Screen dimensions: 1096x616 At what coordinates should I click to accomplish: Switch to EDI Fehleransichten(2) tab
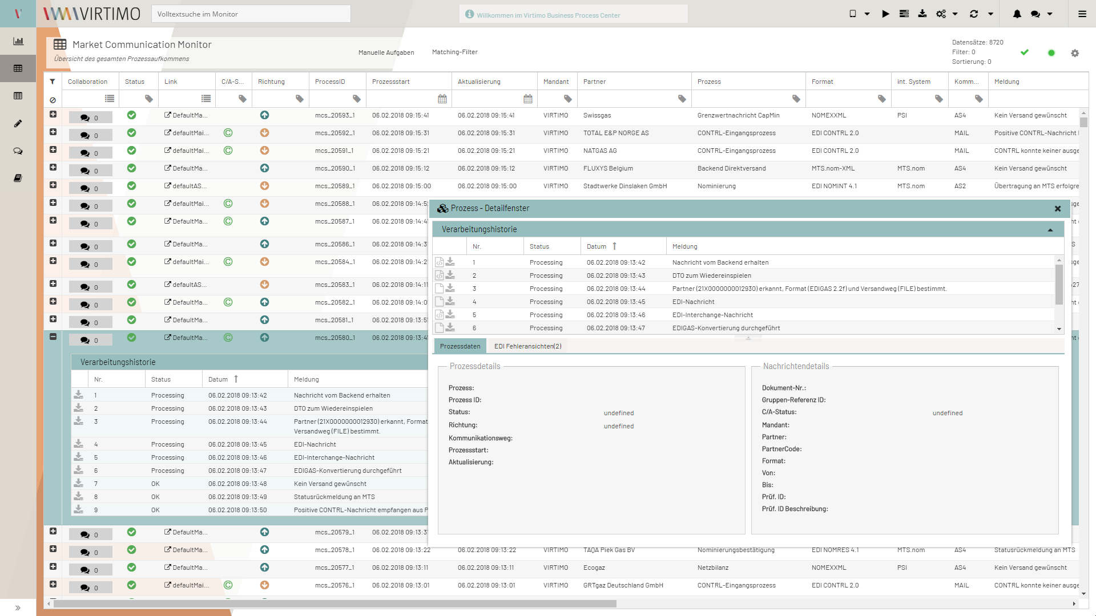coord(528,346)
